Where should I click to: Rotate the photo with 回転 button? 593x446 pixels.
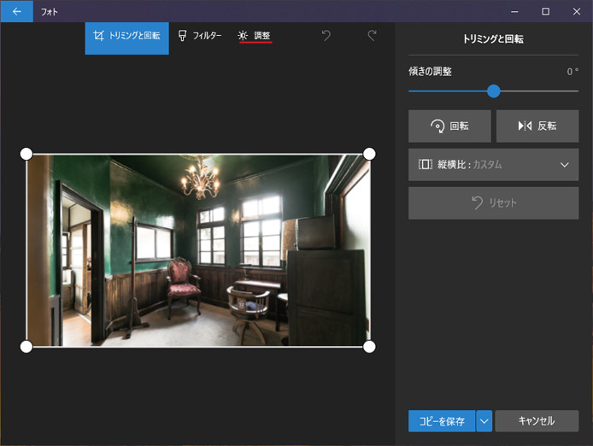[449, 126]
